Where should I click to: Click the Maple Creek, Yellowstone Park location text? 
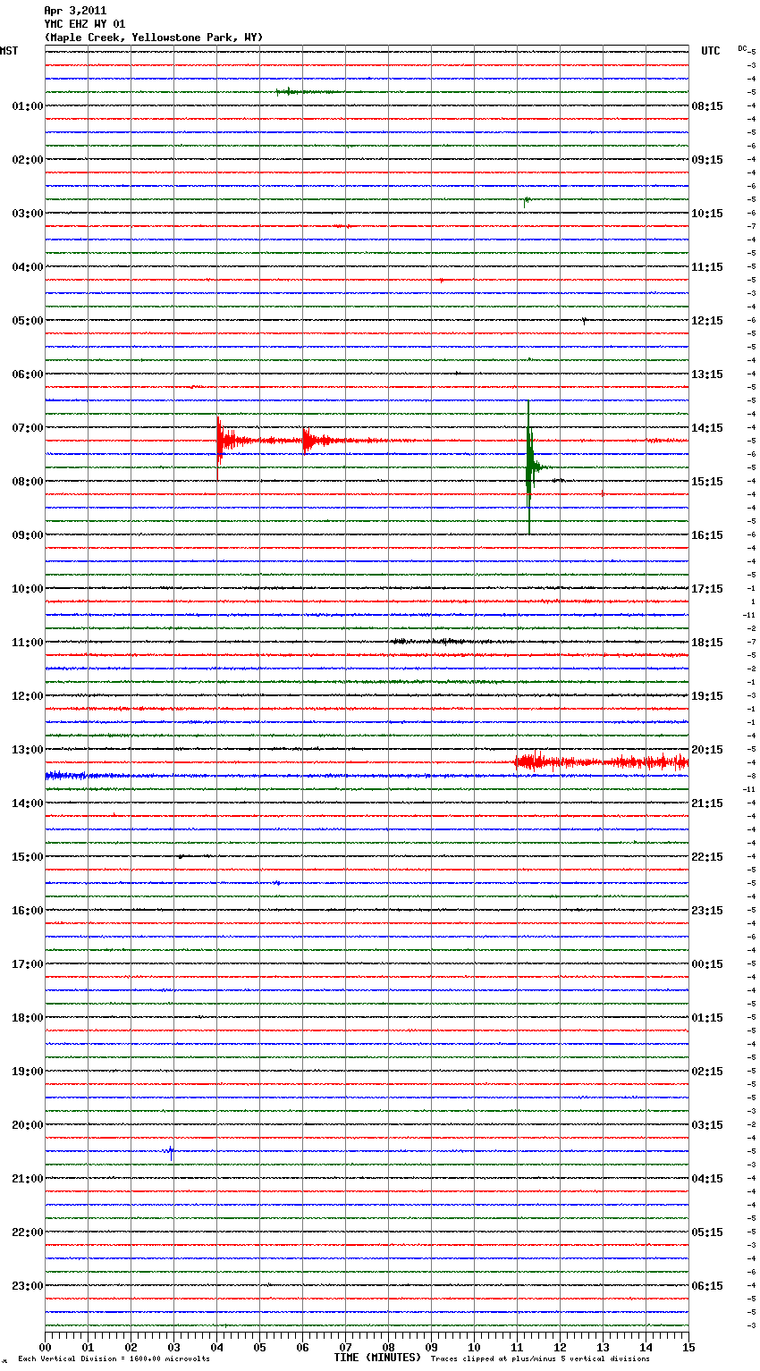[x=154, y=38]
